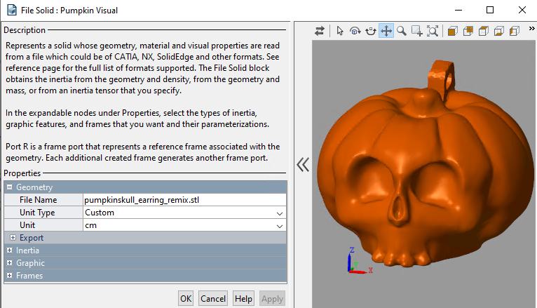This screenshot has width=537, height=308.
Task: Collapse the visualization pane with double chevron
Action: pyautogui.click(x=302, y=165)
